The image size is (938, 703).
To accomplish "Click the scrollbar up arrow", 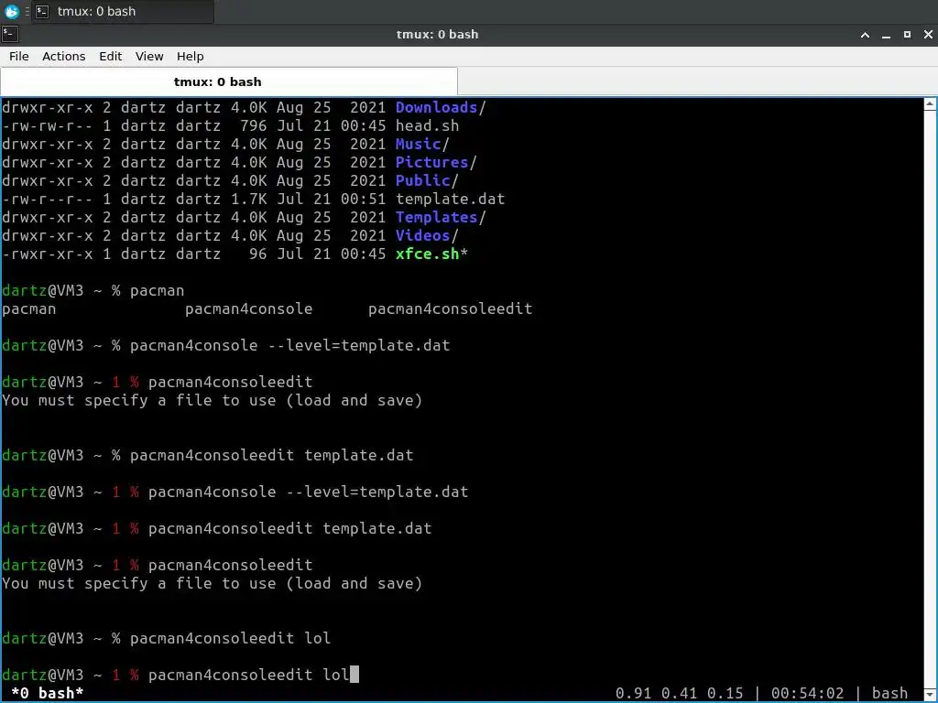I will pos(931,104).
